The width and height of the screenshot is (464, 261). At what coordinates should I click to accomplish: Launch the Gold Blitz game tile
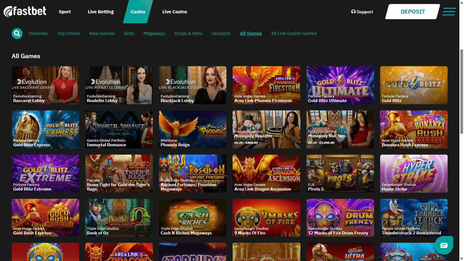414,85
